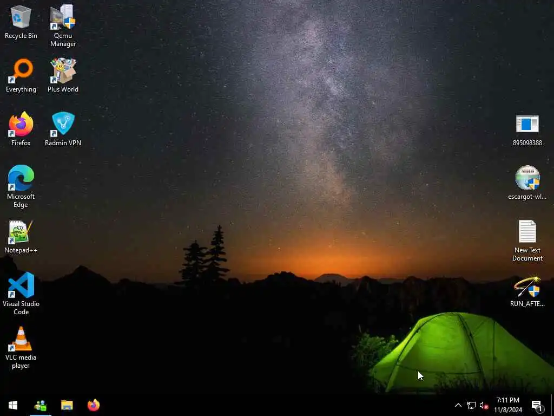Select the Firefox desktop shortcut
554x416 pixels.
pyautogui.click(x=21, y=129)
